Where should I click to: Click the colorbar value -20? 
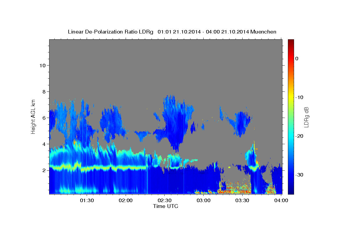300,136
